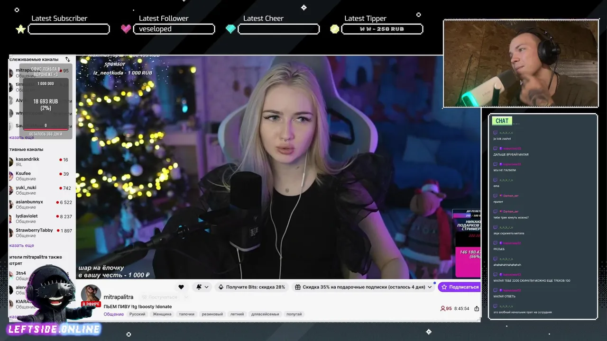
Task: Click the heart follow icon button
Action: pos(181,287)
